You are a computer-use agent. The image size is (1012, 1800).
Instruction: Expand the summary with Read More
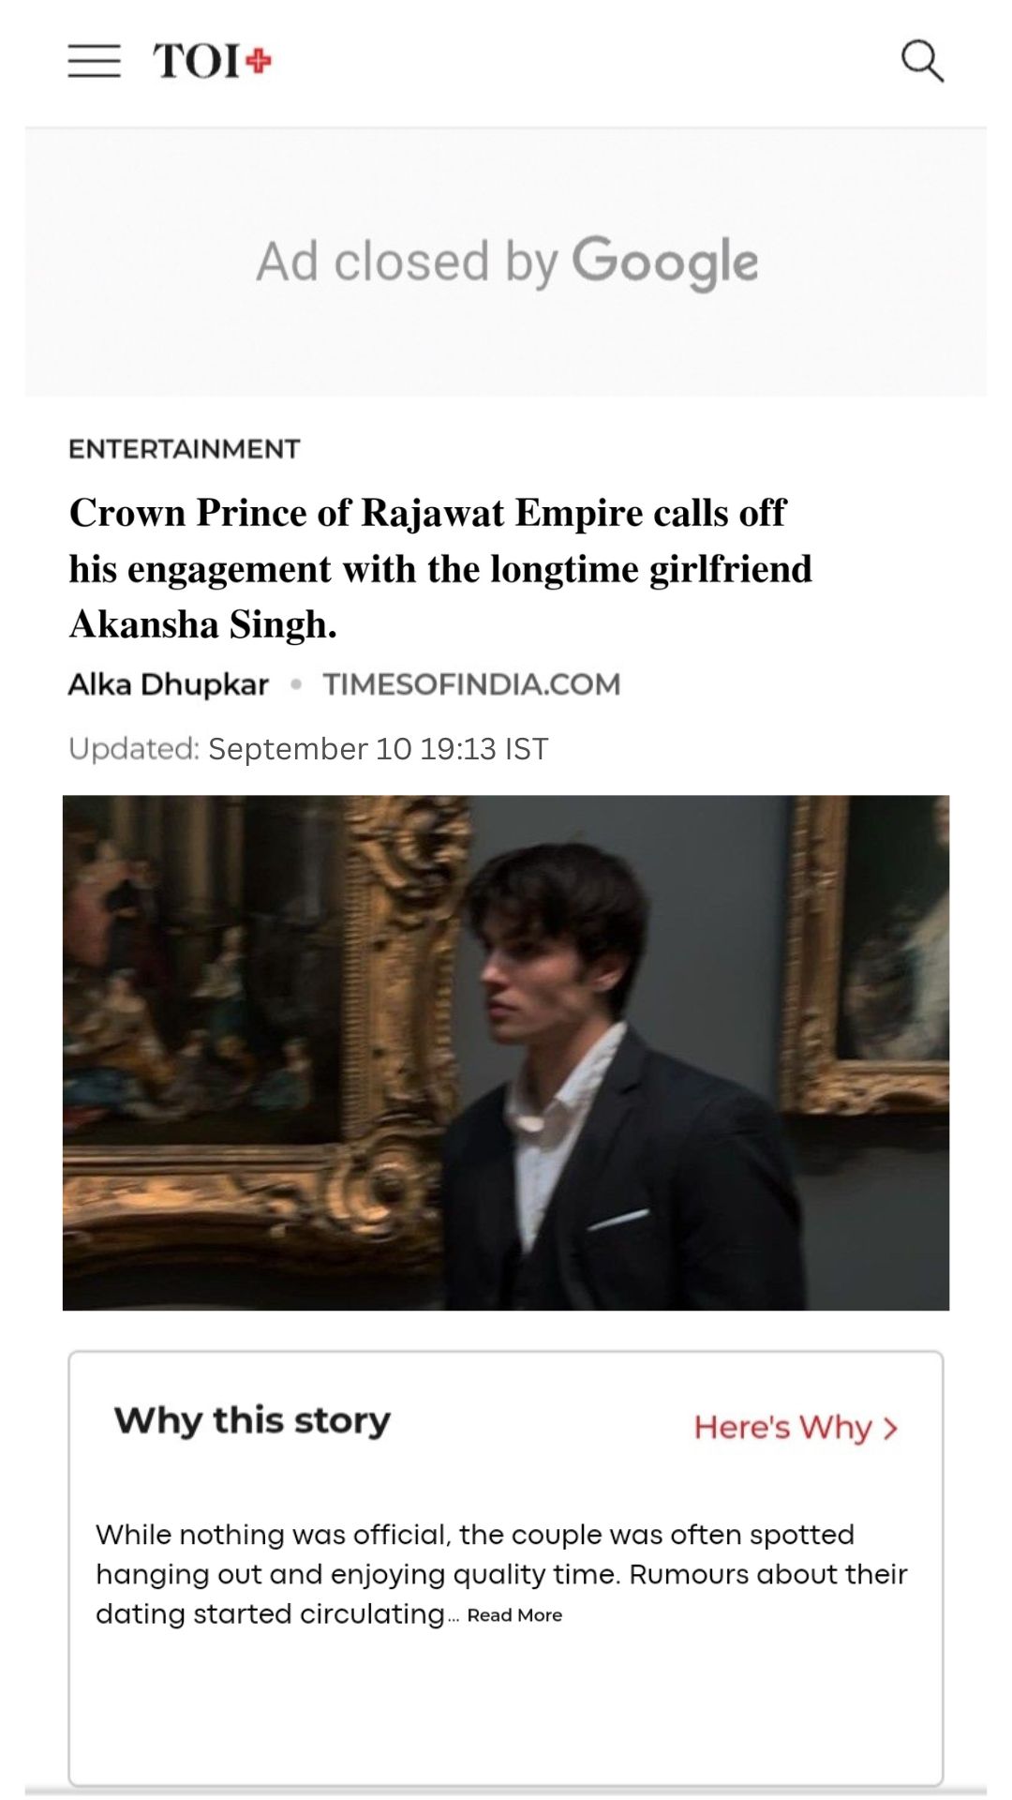[x=514, y=1615]
